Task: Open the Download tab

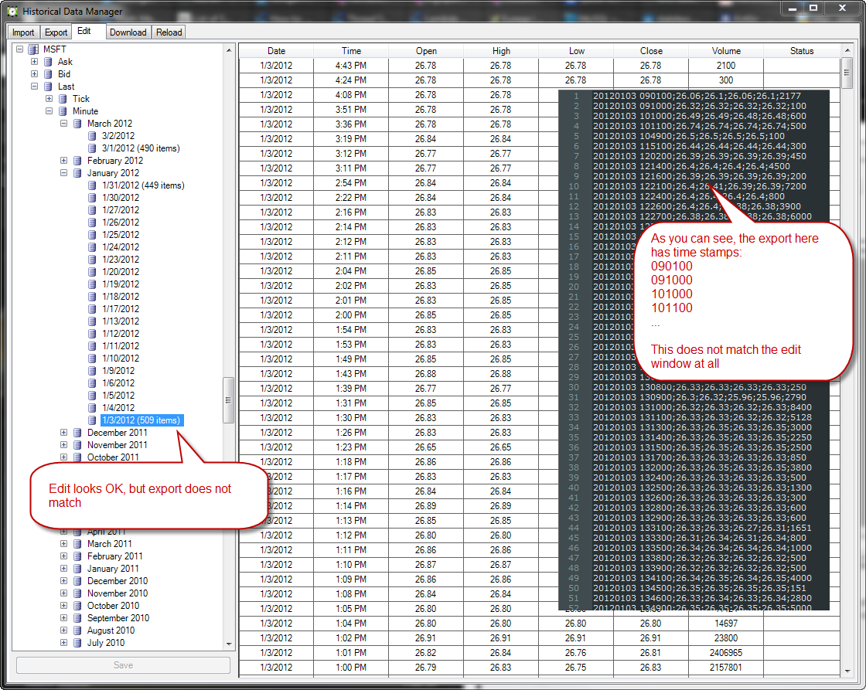Action: [128, 32]
